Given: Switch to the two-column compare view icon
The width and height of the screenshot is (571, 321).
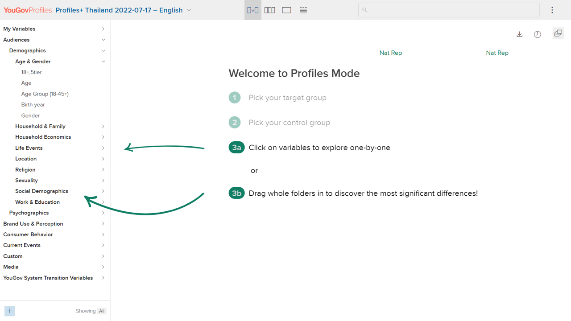Looking at the screenshot, I should pyautogui.click(x=252, y=10).
